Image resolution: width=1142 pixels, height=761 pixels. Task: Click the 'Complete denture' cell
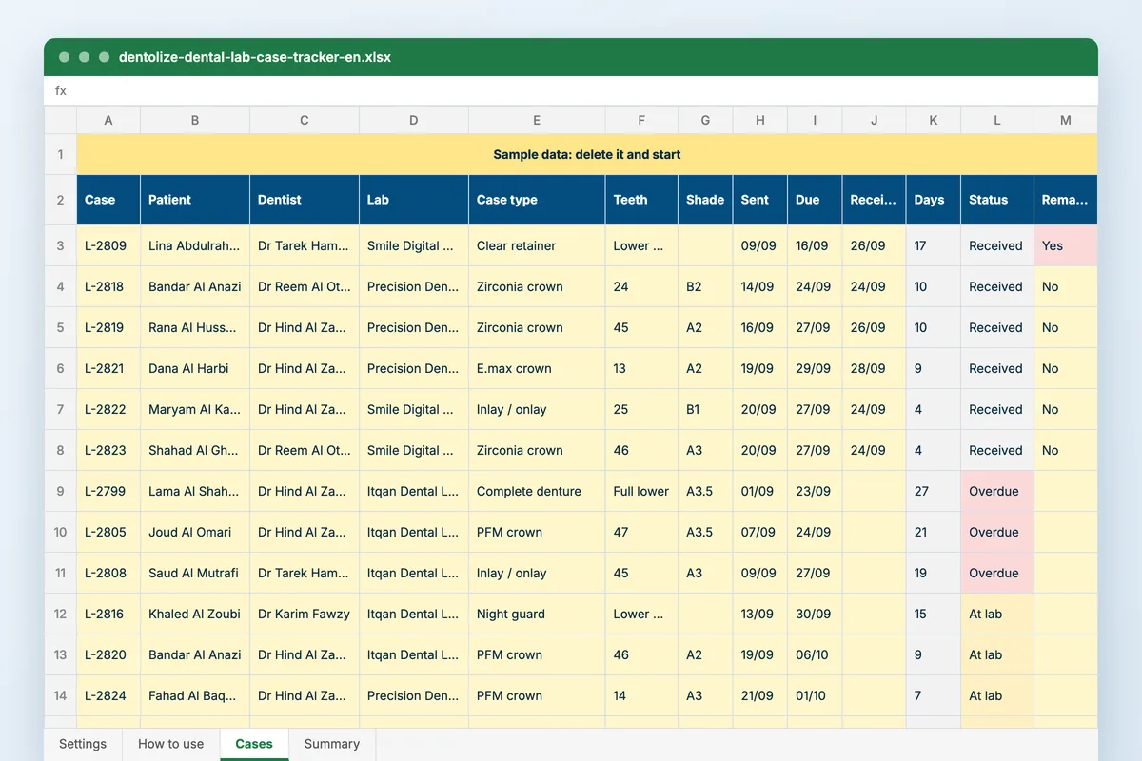pyautogui.click(x=537, y=491)
